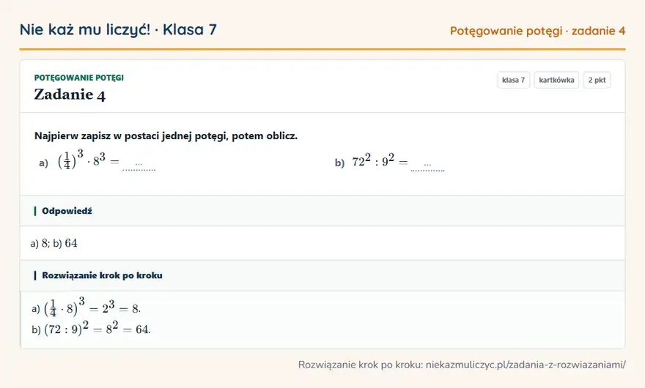Click the green 'POTĘGOWANIE POTĘGI' category label
645x388 pixels.
pyautogui.click(x=79, y=78)
